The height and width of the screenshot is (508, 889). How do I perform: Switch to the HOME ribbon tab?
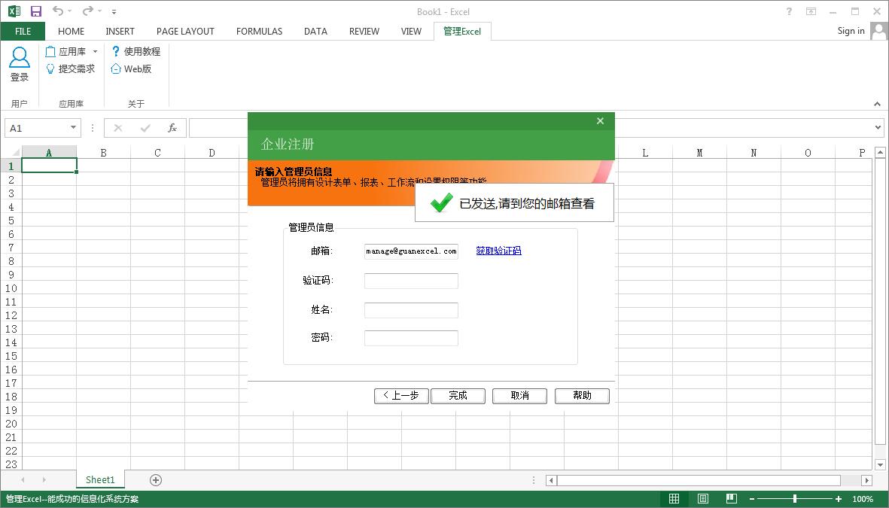pos(71,31)
